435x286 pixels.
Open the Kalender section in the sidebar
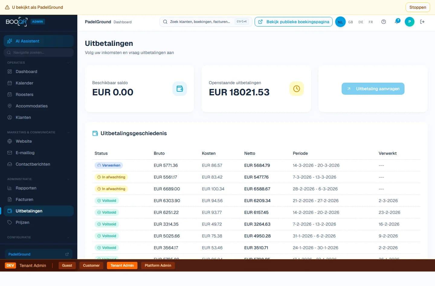24,83
